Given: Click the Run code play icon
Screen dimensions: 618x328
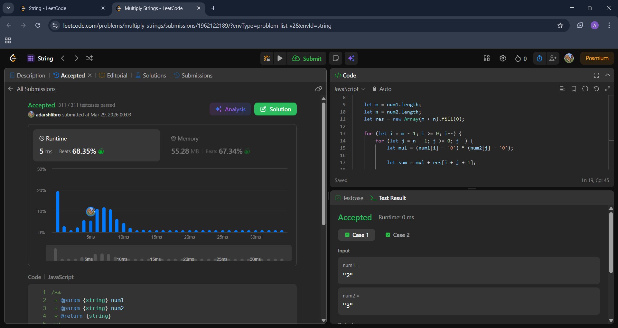Looking at the screenshot, I should [280, 58].
